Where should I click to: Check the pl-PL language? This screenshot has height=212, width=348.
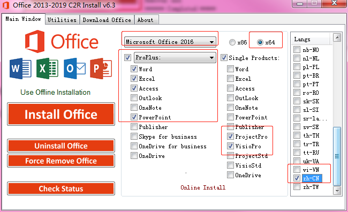click(297, 66)
